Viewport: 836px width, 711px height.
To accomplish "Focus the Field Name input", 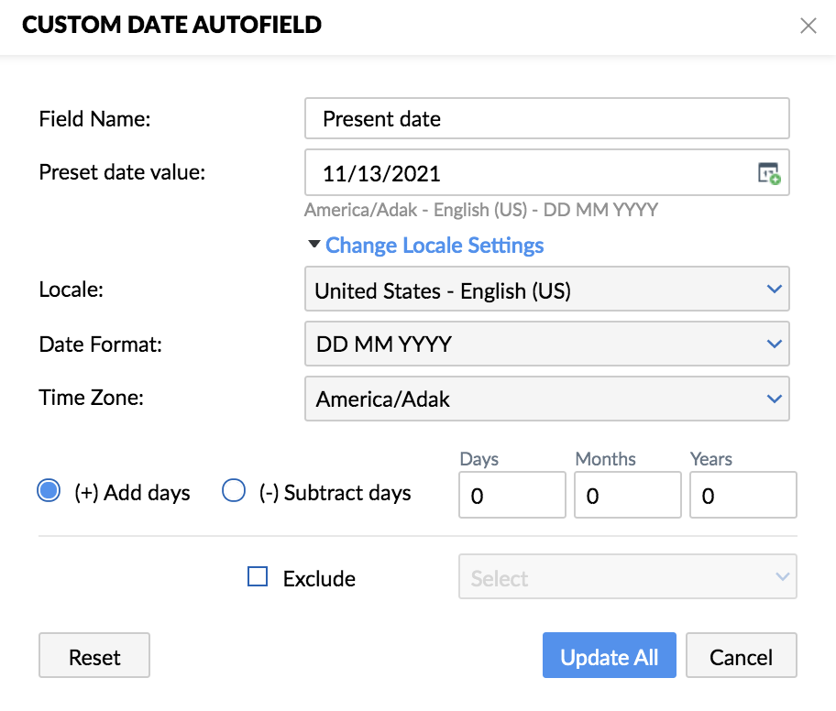I will pyautogui.click(x=546, y=119).
